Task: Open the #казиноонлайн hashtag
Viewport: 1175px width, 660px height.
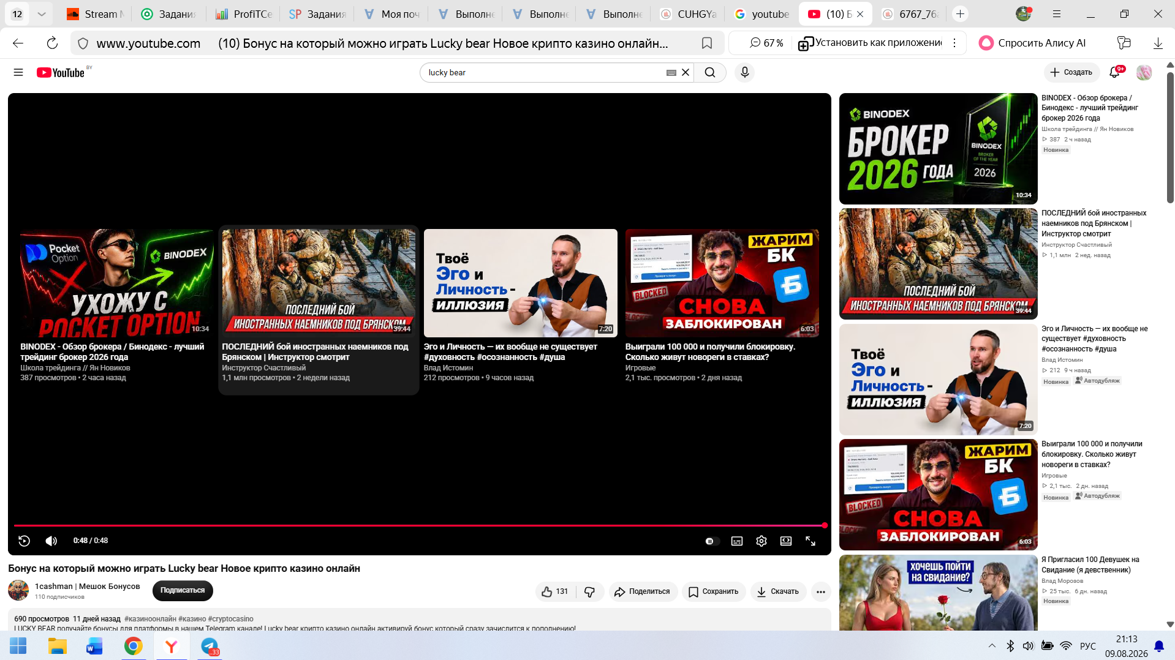Action: (150, 619)
